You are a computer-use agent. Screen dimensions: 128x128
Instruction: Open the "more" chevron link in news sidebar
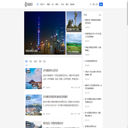[x=100, y=15]
